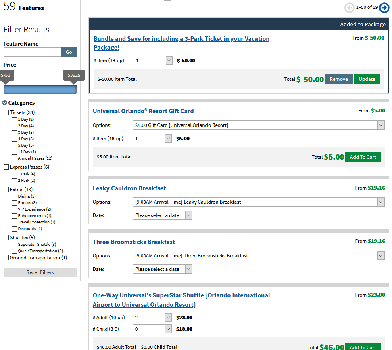Check the 1 Day tickets filter
Image resolution: width=392 pixels, height=350 pixels.
click(14, 120)
